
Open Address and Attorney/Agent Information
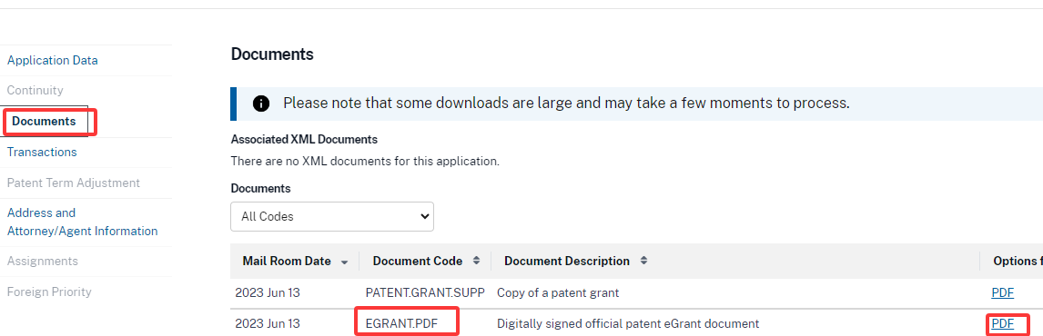point(83,222)
